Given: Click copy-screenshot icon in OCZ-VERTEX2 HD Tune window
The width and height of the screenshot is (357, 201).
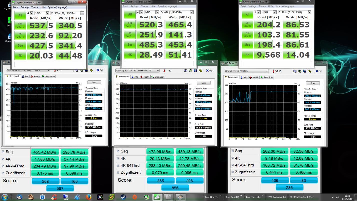Looking at the screenshot, I should tap(300, 71).
